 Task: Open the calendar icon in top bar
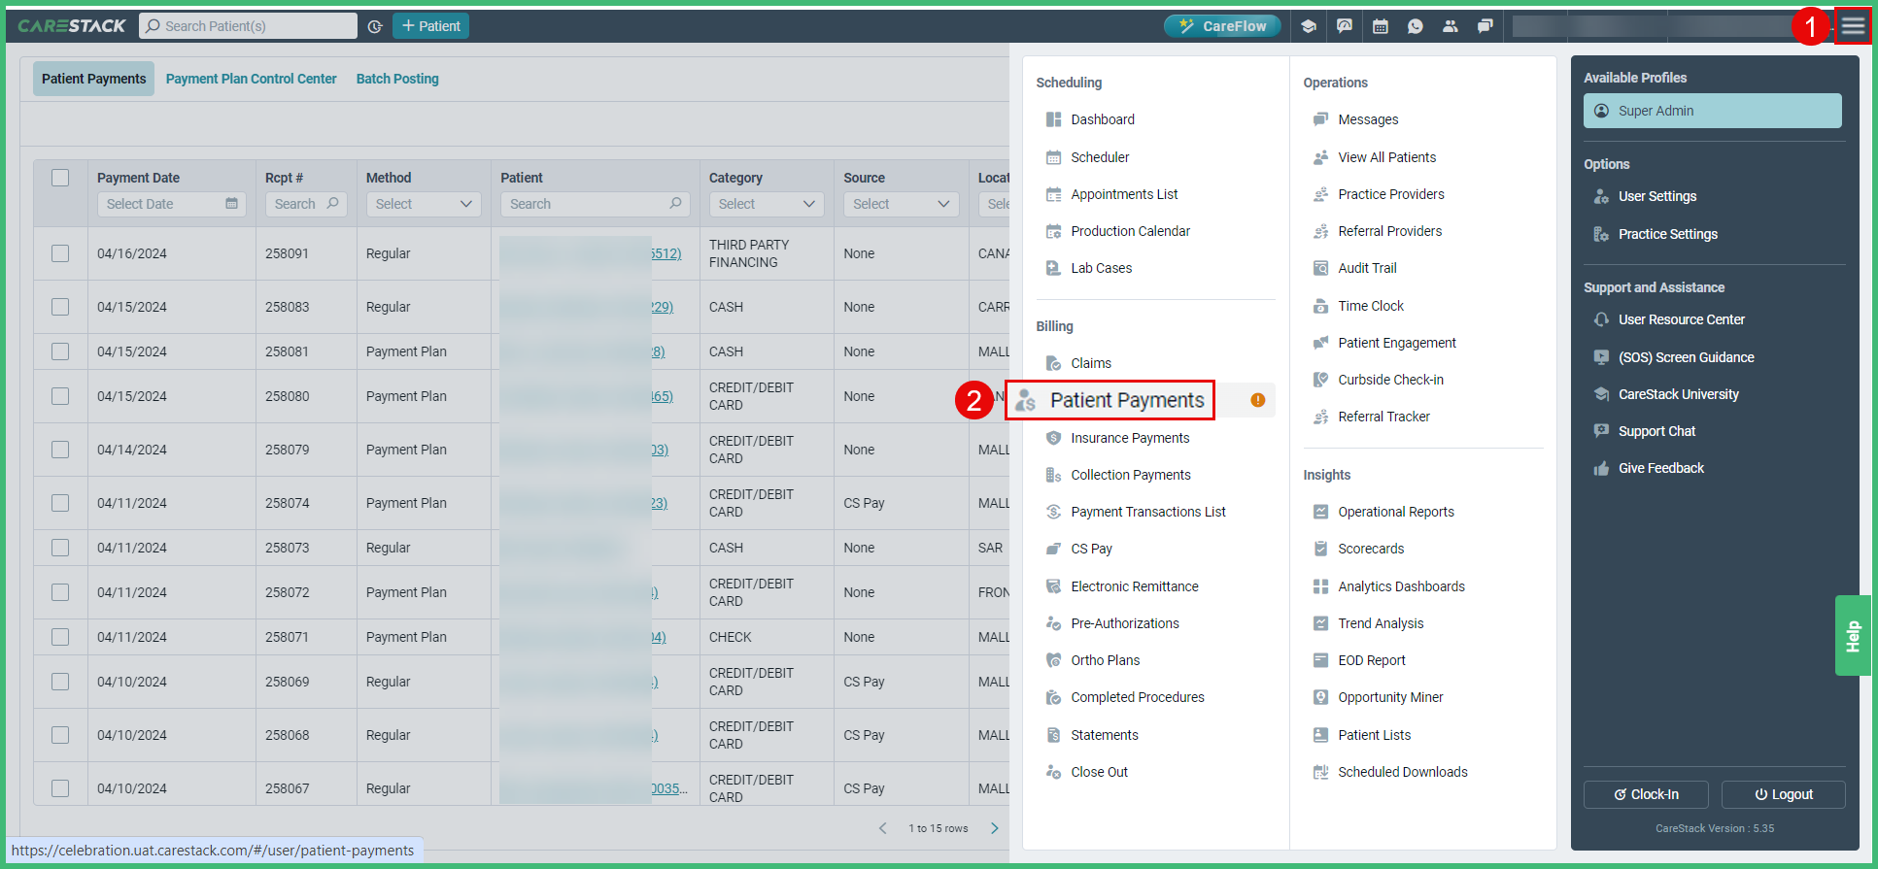point(1380,26)
